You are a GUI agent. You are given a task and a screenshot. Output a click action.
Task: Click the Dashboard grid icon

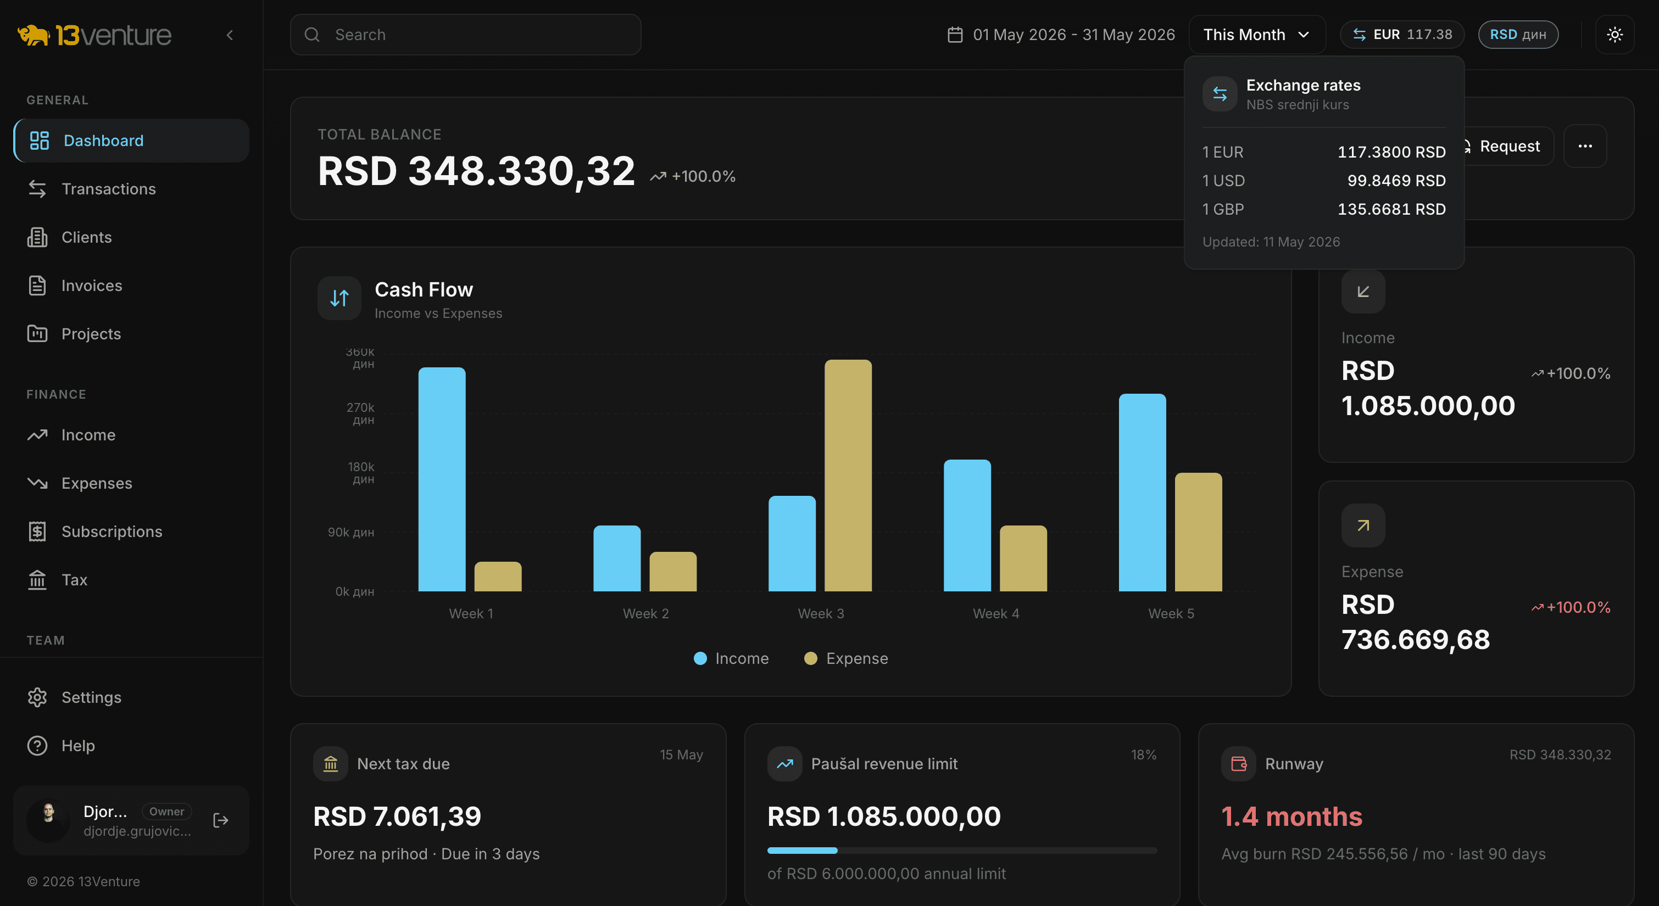click(x=40, y=141)
